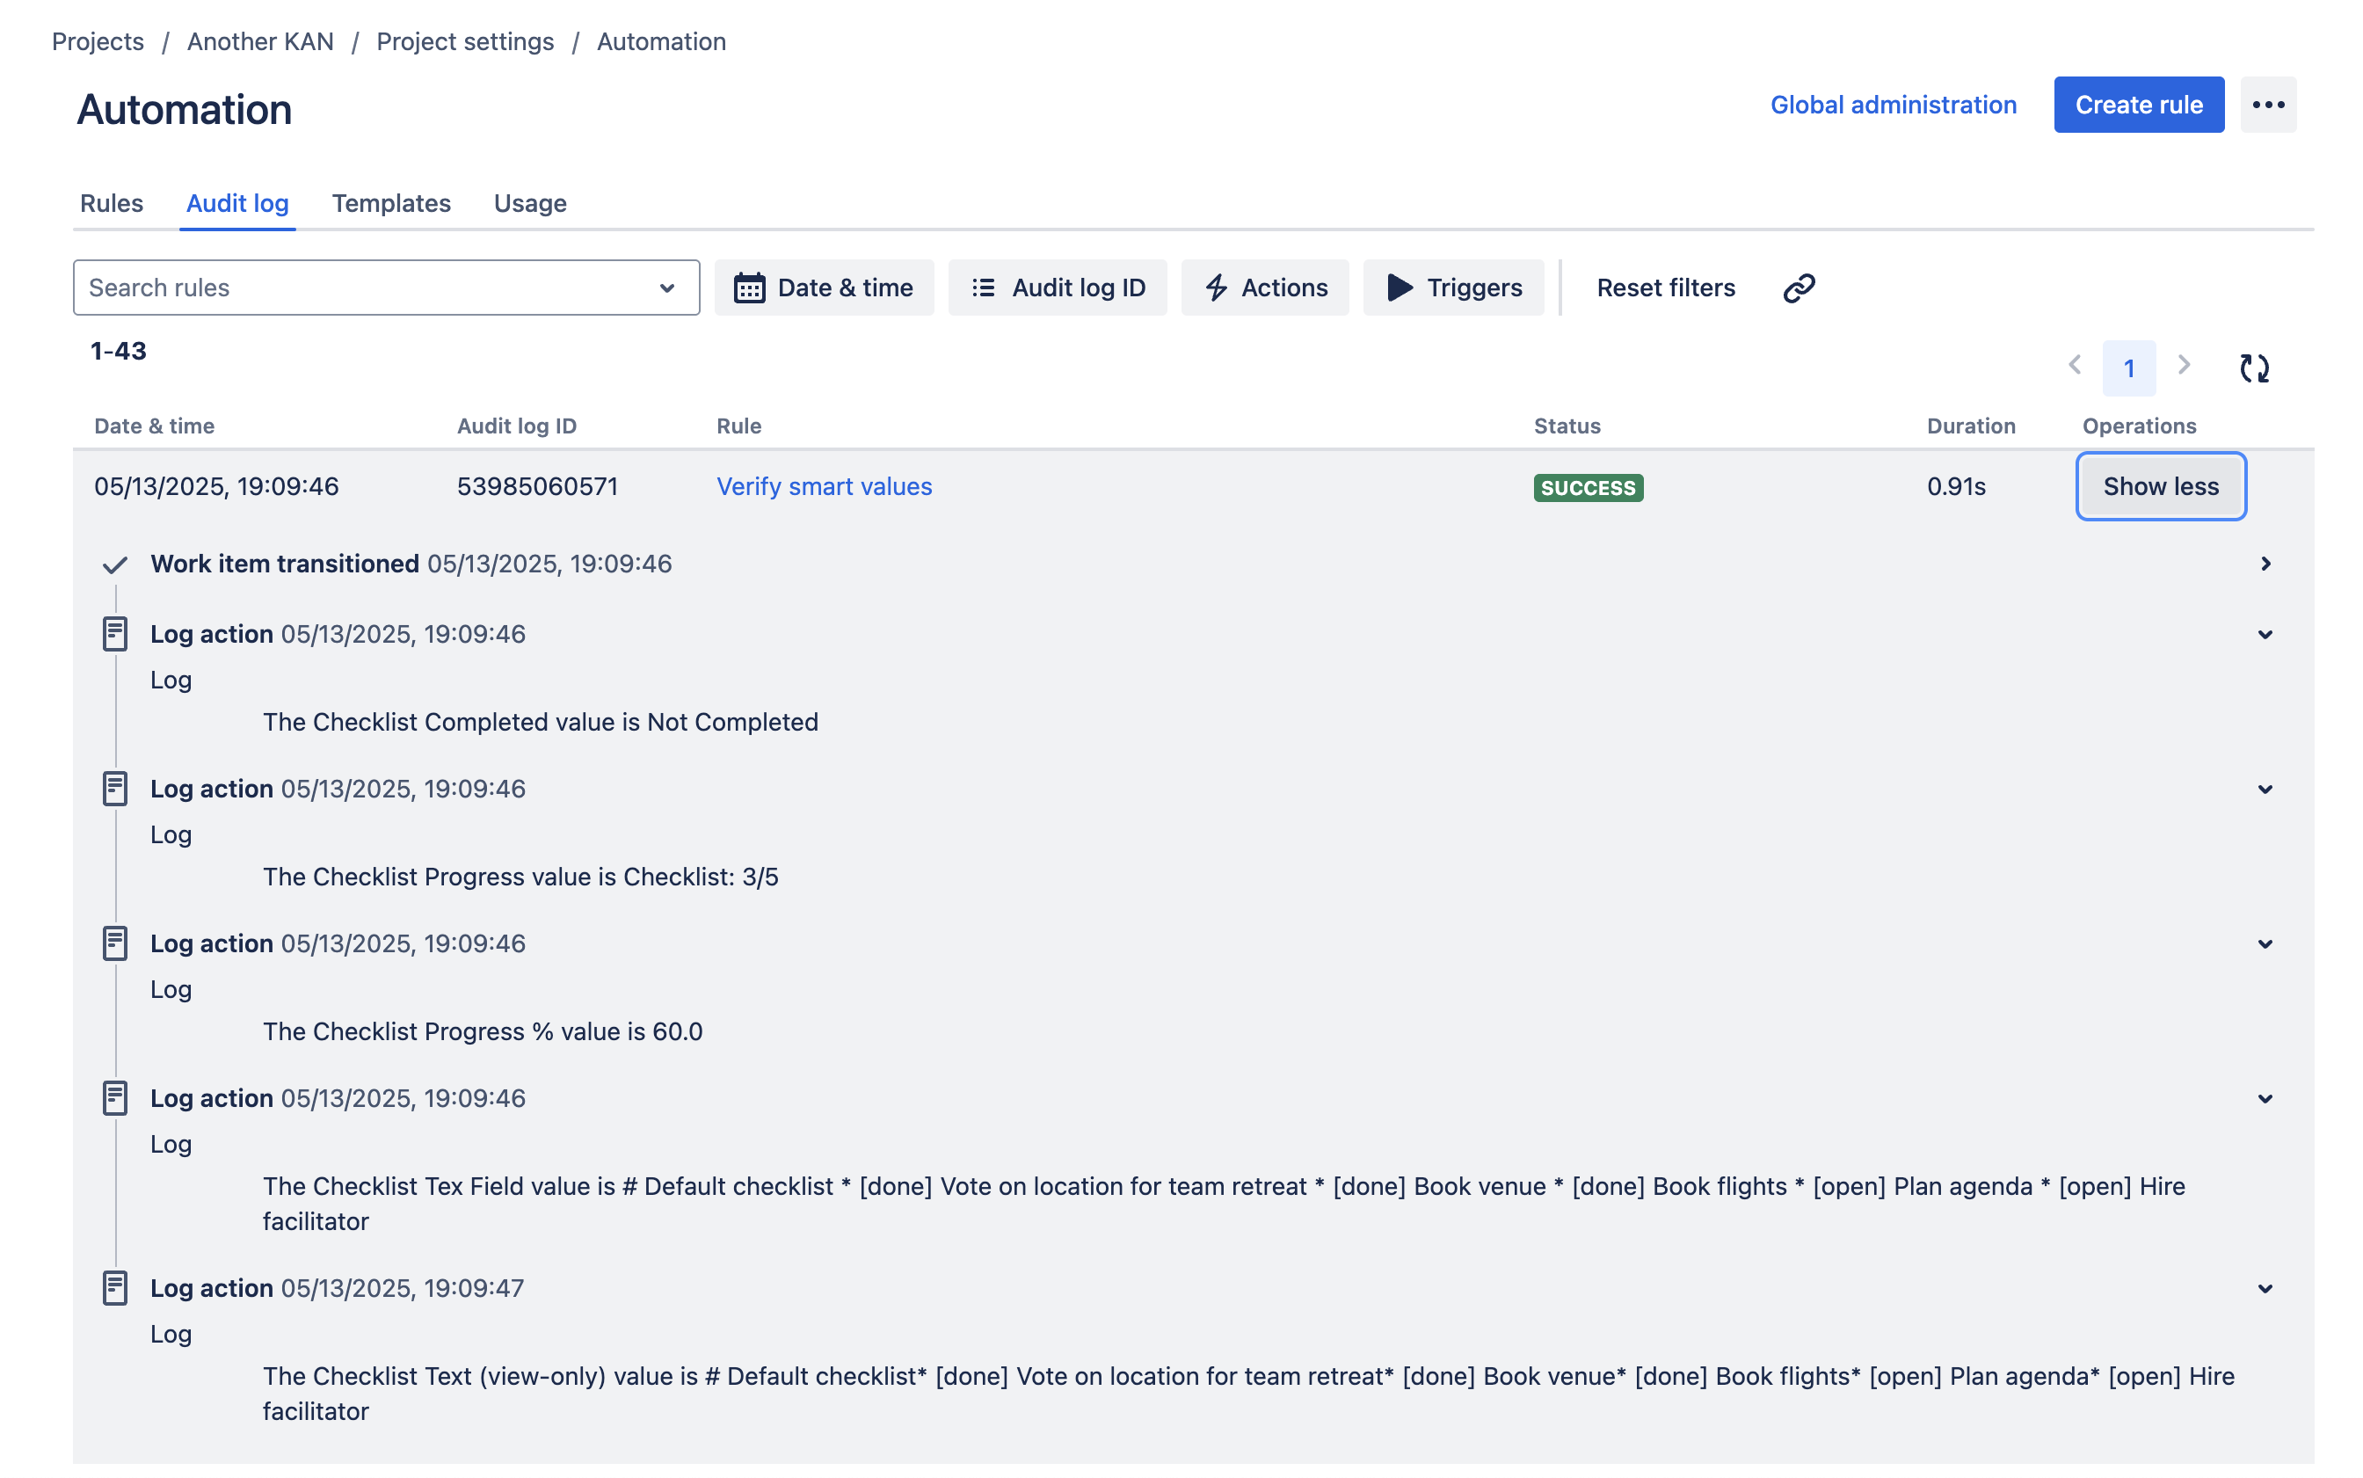This screenshot has width=2363, height=1478.
Task: Click the next page arrow
Action: point(2185,366)
